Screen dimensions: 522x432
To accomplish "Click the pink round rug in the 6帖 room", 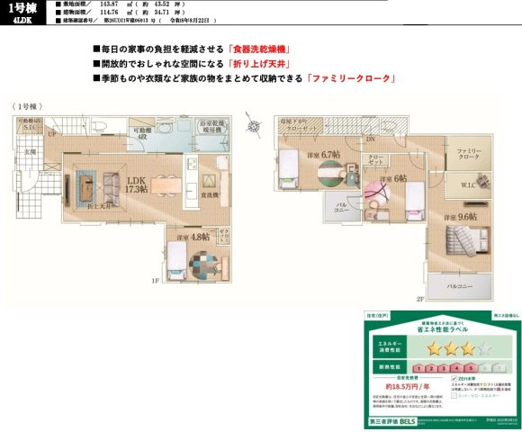I will coord(377,194).
